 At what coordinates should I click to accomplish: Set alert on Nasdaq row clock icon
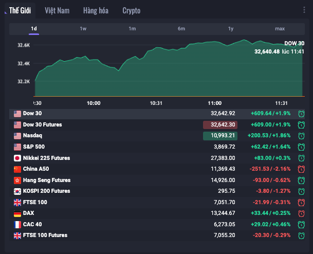coord(301,136)
